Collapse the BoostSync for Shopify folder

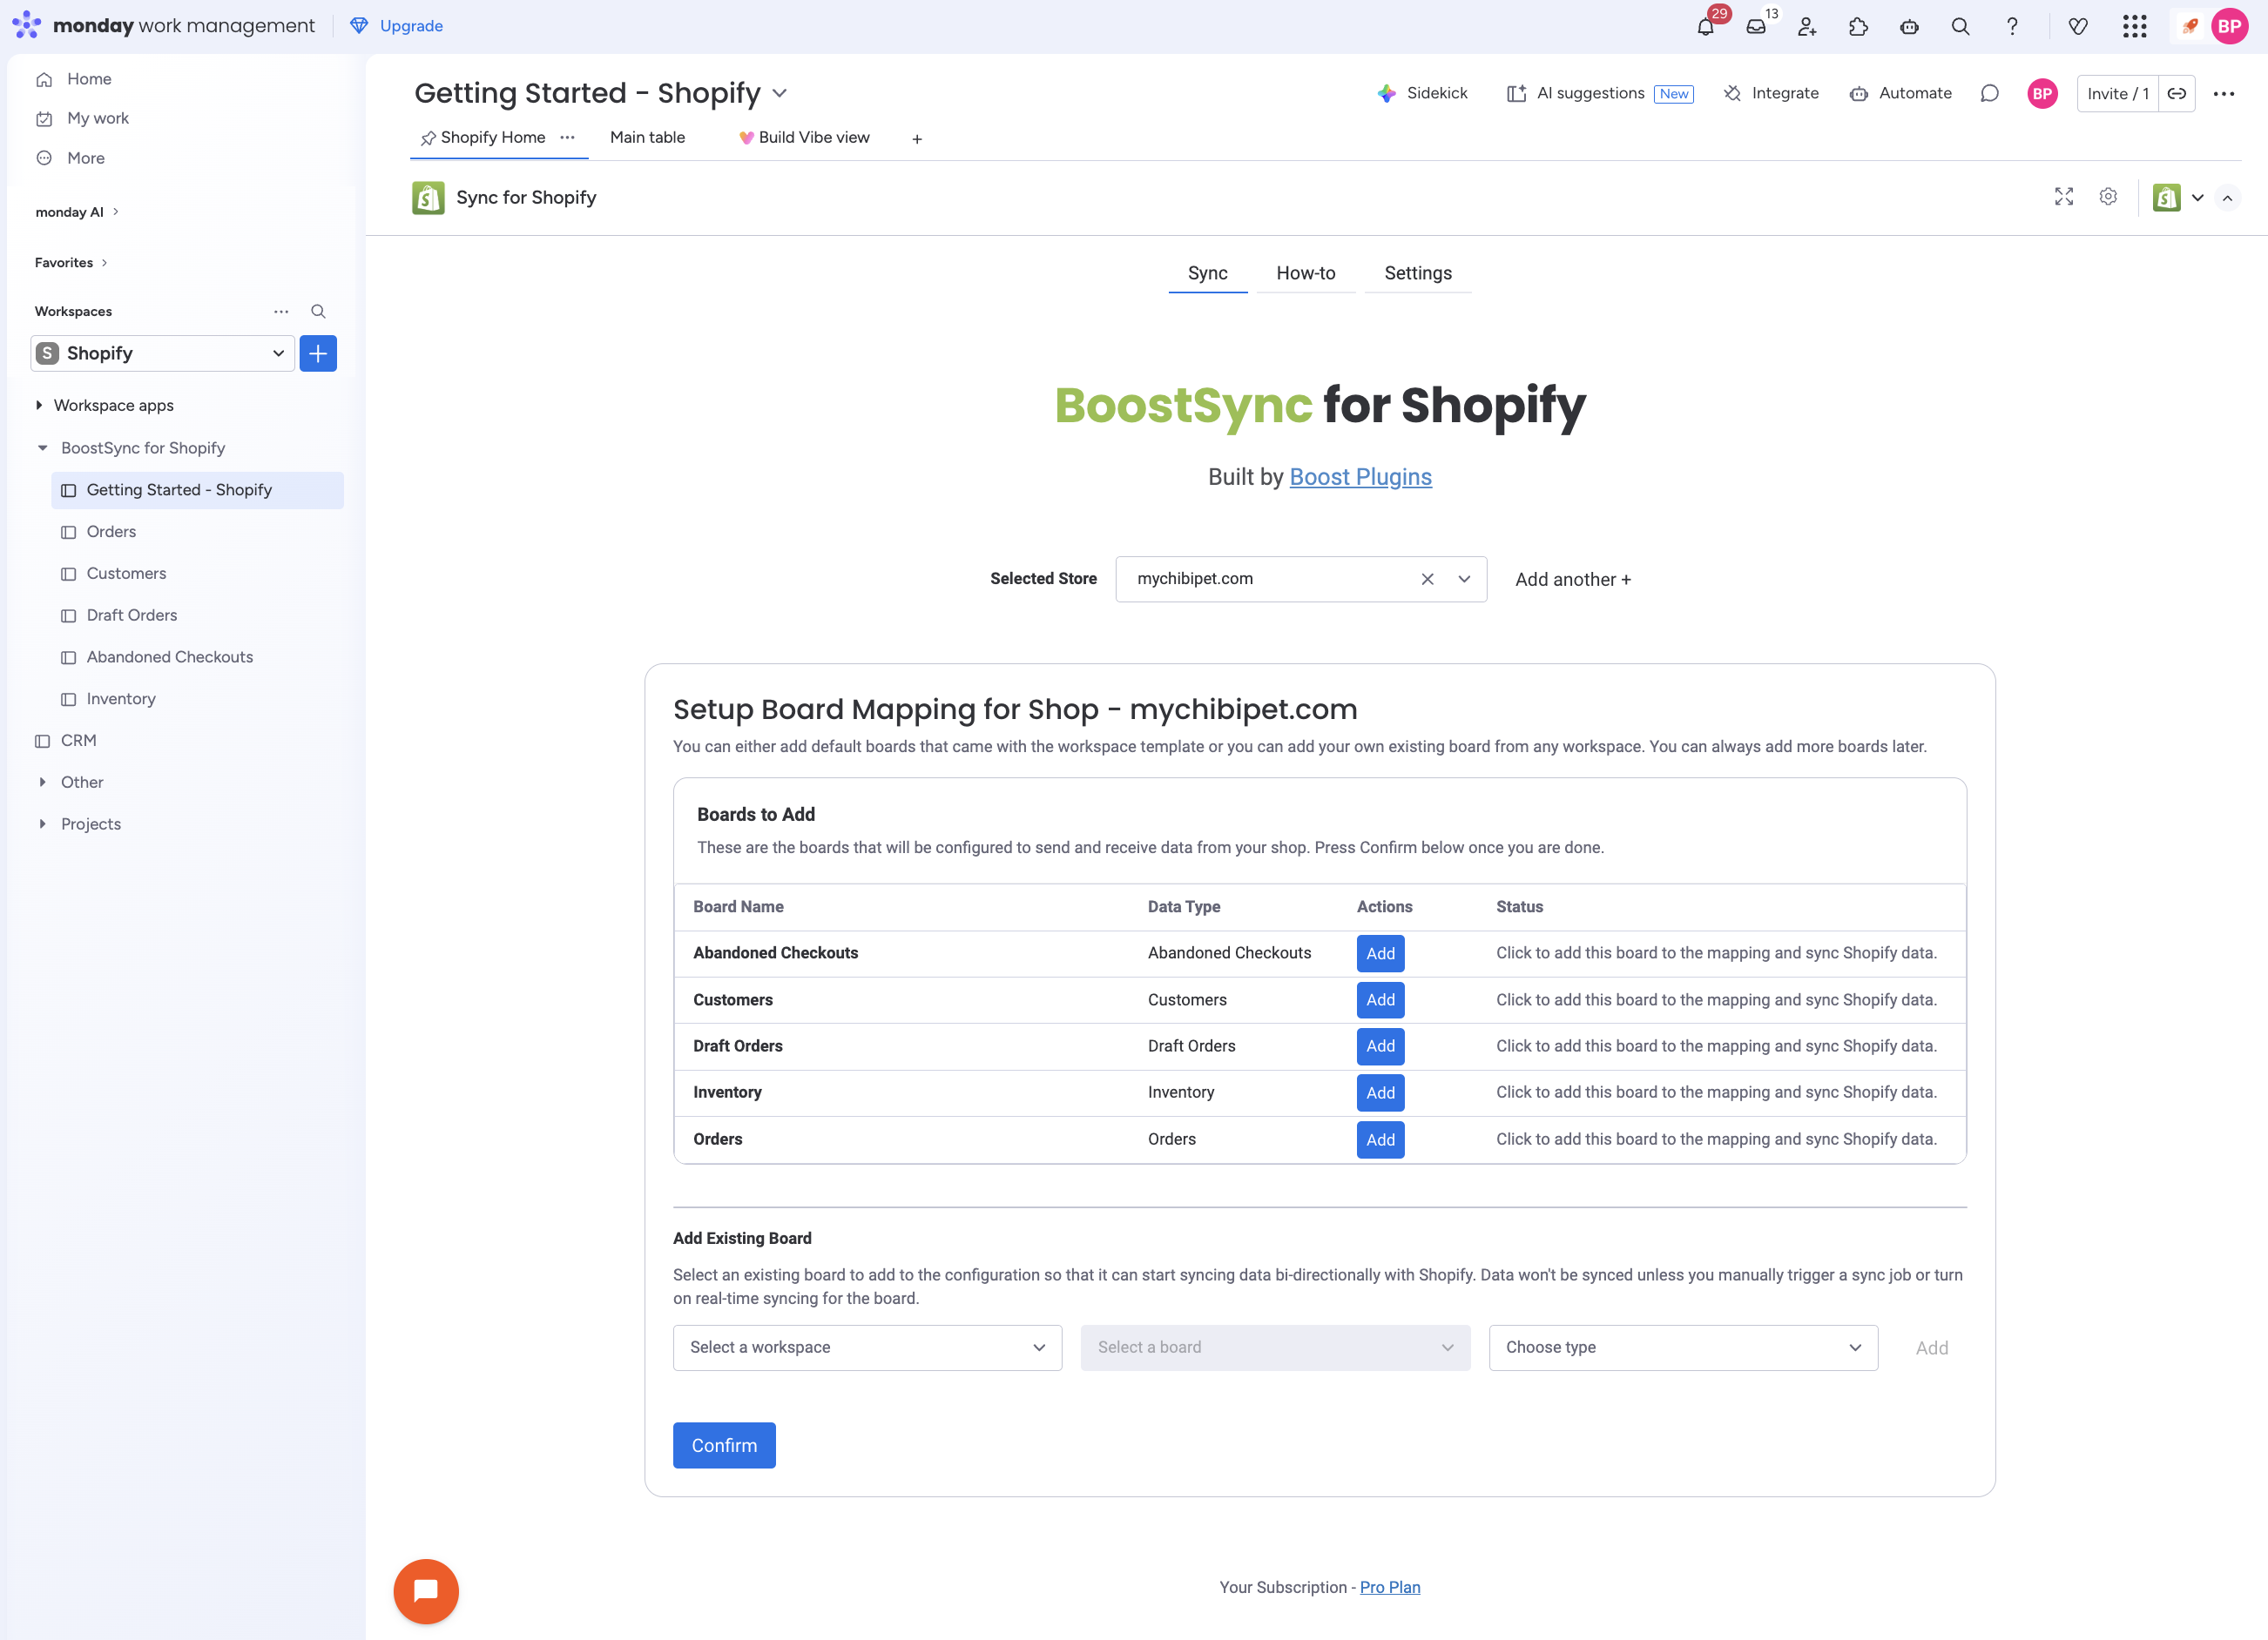[x=42, y=447]
